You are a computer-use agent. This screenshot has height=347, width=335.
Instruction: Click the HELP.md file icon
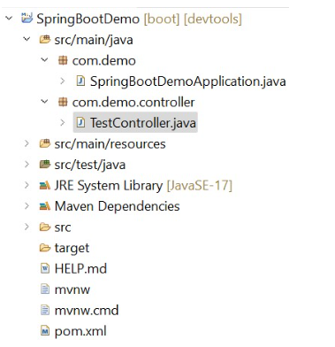coord(45,268)
